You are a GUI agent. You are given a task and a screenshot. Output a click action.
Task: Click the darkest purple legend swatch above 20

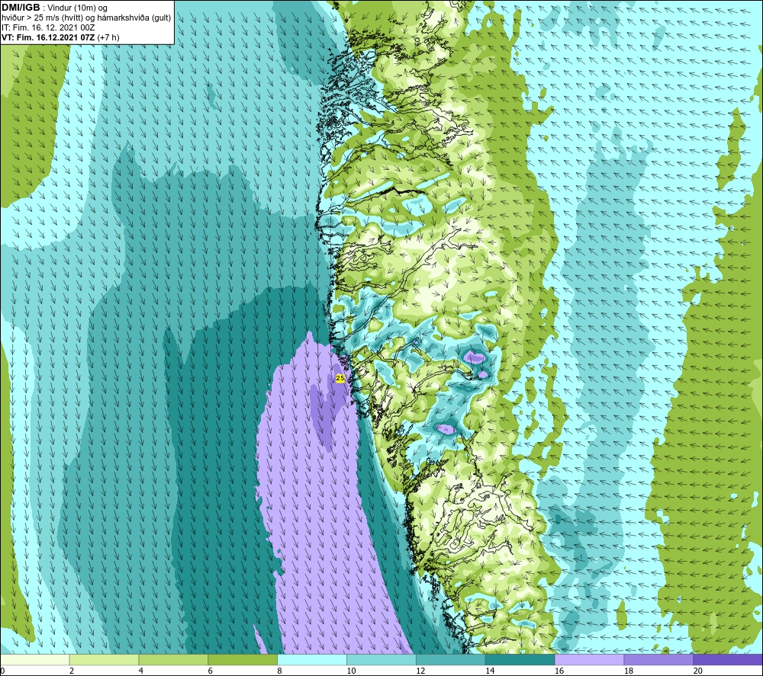[x=728, y=659]
